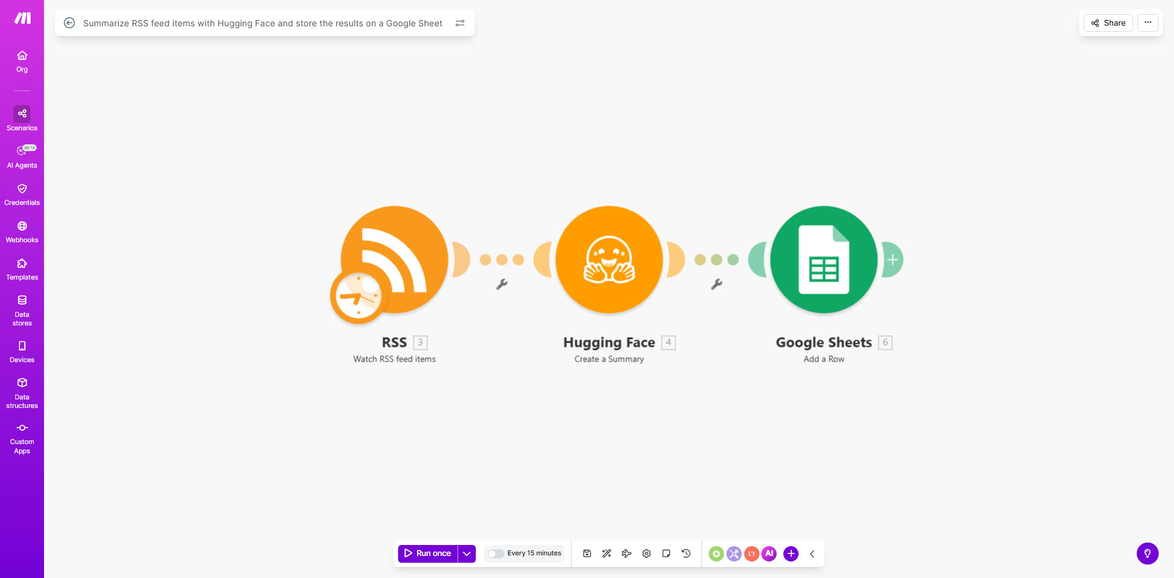1174x578 pixels.
Task: Click the 'Add a Row' label
Action: (824, 359)
